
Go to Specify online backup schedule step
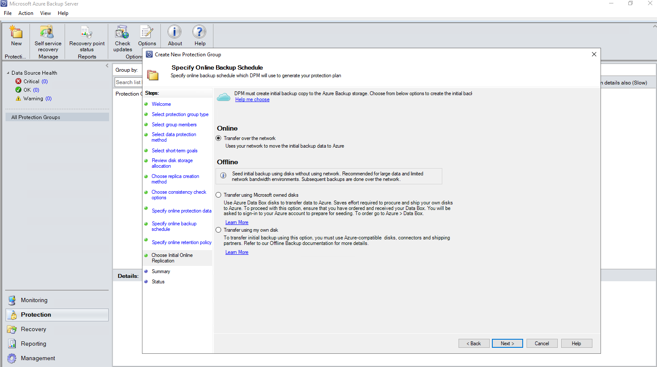point(174,226)
